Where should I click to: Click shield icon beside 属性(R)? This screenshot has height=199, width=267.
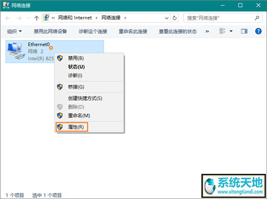point(60,127)
